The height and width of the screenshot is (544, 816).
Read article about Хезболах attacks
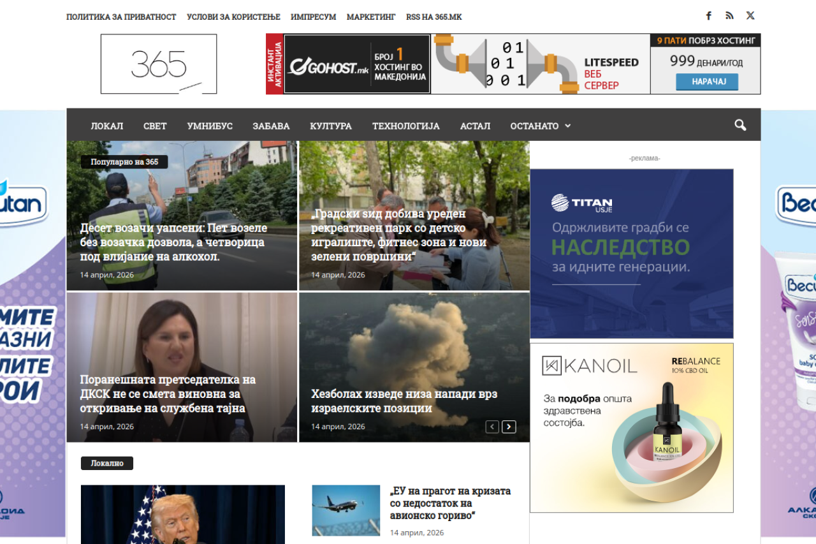[x=404, y=401]
